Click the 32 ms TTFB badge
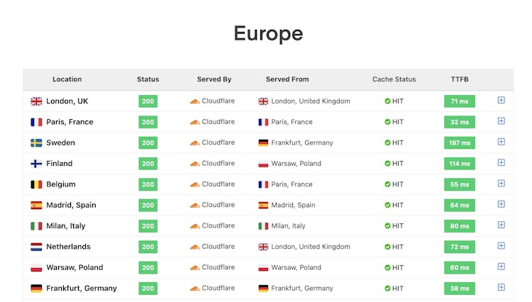 [460, 122]
